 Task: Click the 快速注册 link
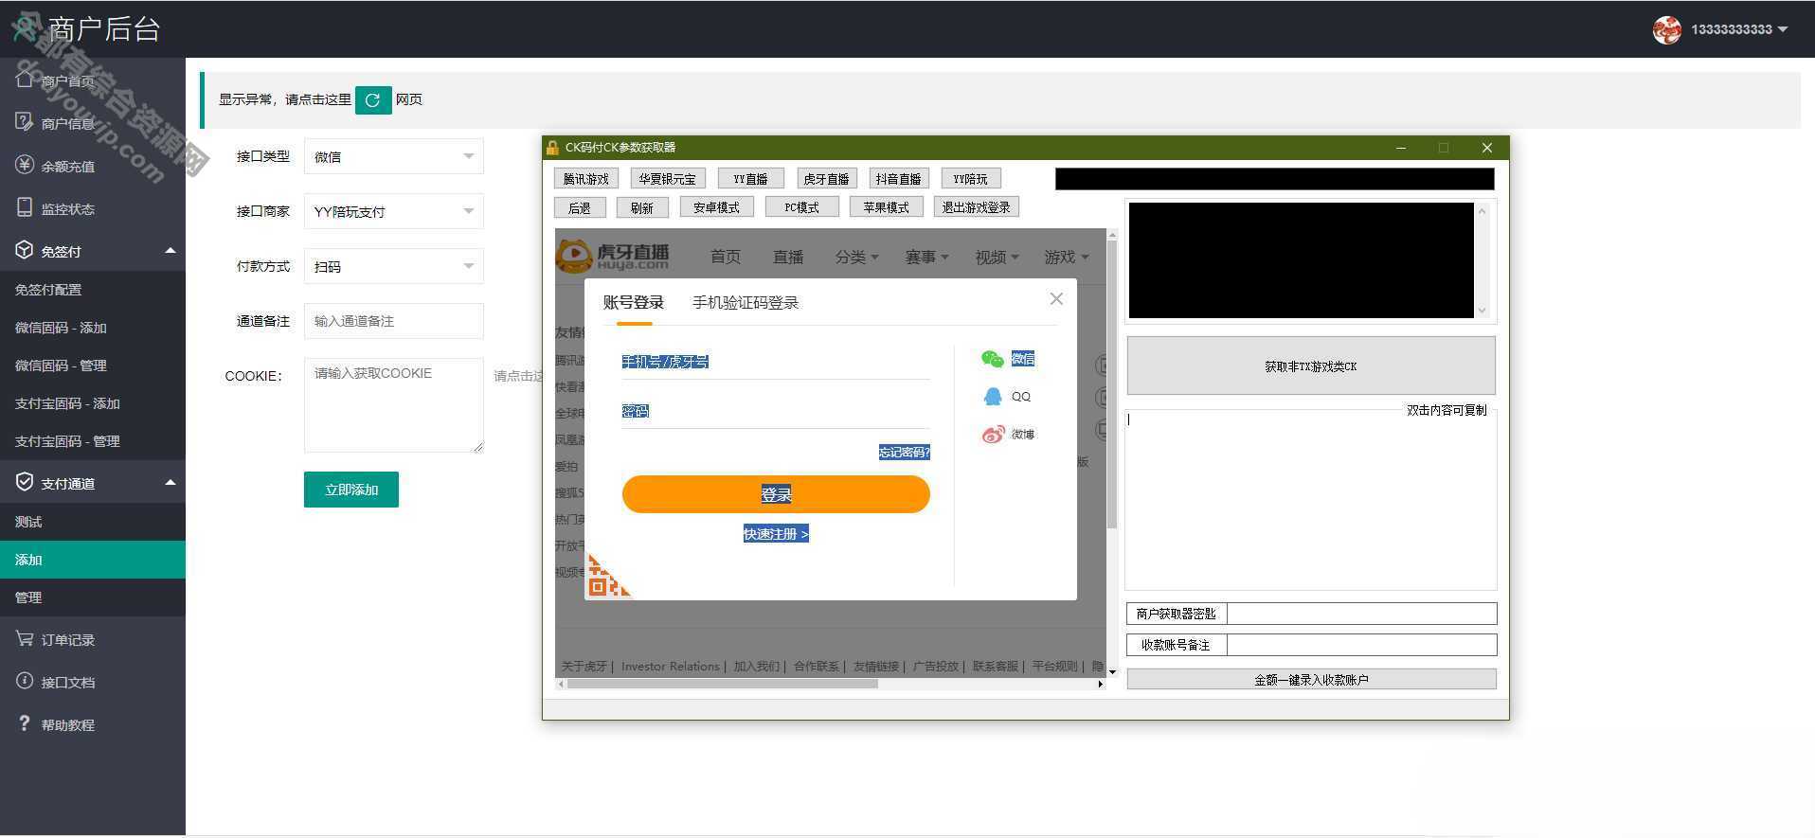[776, 534]
